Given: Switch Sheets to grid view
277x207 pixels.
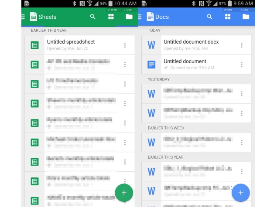Looking at the screenshot, I should [x=111, y=17].
